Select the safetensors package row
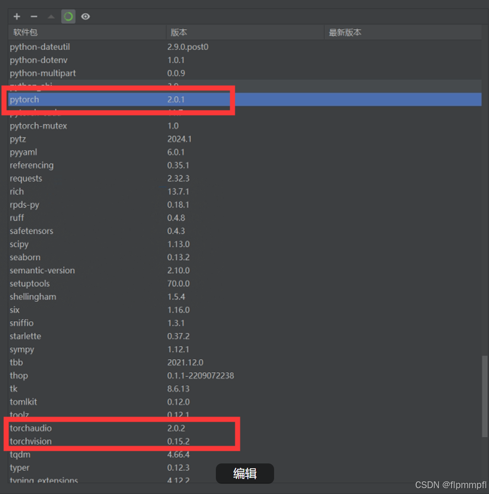This screenshot has width=489, height=494. coord(244,231)
